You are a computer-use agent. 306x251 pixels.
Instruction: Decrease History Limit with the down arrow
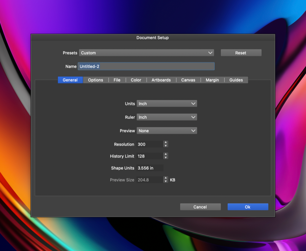(166, 158)
